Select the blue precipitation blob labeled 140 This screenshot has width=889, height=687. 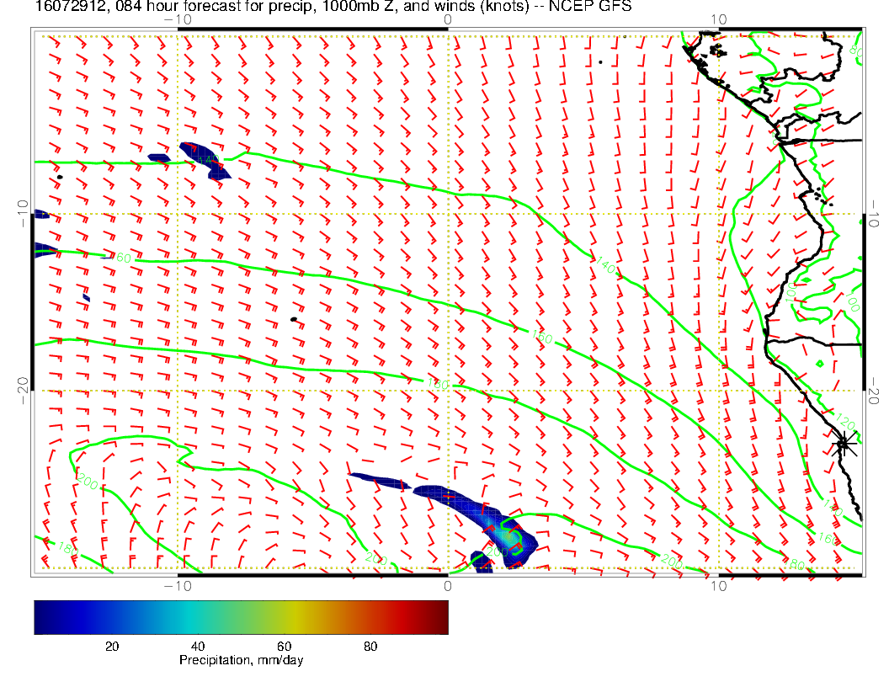[205, 158]
